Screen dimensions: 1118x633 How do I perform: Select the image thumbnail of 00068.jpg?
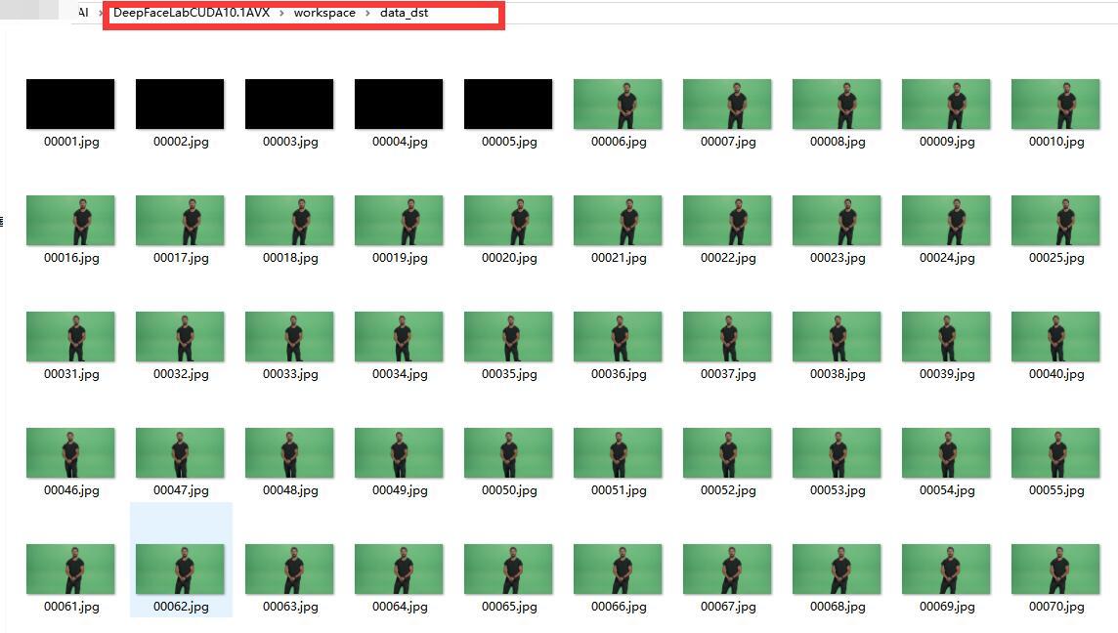tap(837, 569)
